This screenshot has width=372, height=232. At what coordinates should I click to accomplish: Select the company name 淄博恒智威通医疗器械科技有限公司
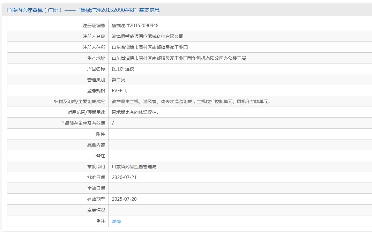148,36
